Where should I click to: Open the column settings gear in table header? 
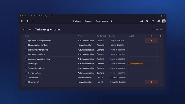pos(161,36)
